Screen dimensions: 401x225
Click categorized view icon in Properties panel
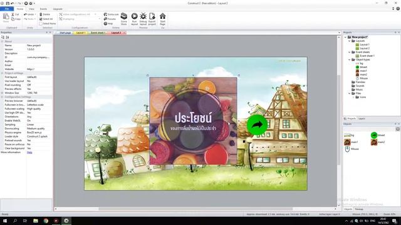pyautogui.click(x=3, y=37)
